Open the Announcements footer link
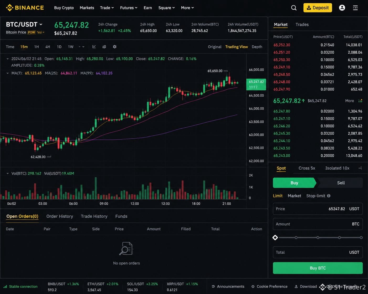This screenshot has width=368, height=294. click(230, 286)
